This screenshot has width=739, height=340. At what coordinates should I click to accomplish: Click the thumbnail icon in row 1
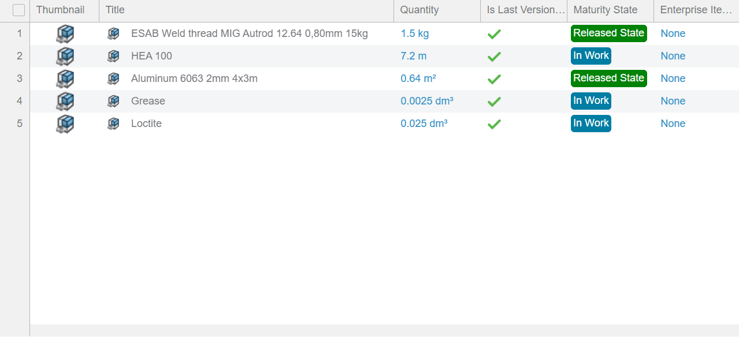[x=65, y=33]
